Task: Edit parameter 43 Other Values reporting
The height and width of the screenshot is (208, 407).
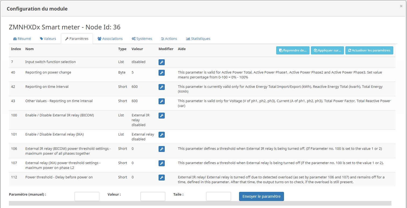Action: (162, 101)
